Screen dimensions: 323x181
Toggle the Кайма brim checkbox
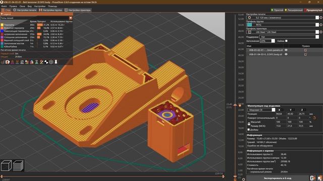coord(286,41)
